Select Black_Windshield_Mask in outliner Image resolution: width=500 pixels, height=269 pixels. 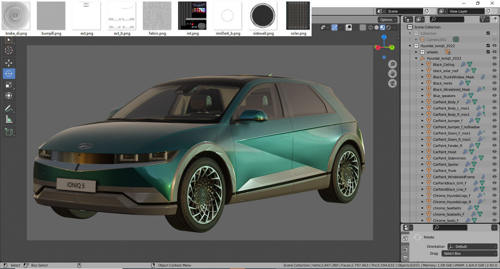click(451, 90)
